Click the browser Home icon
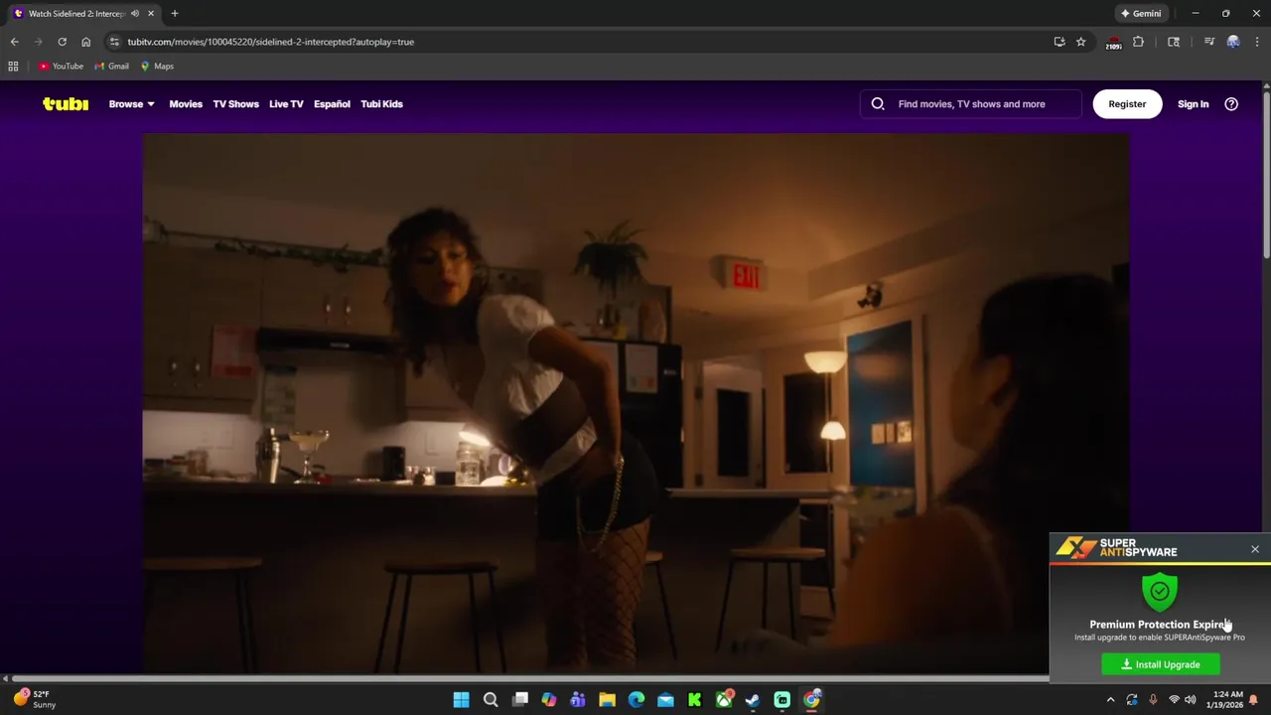 tap(85, 42)
